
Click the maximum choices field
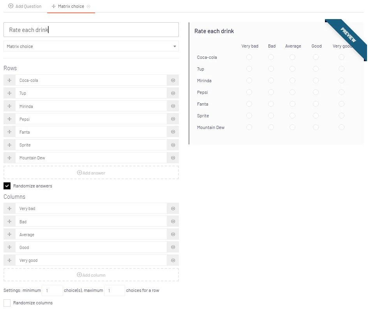115,290
